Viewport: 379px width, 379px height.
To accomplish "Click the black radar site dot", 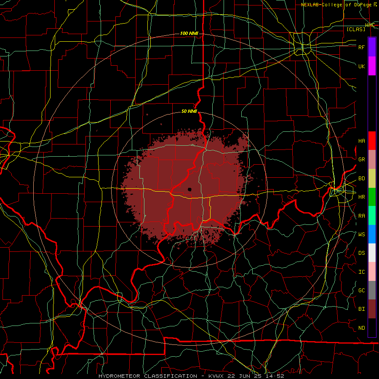I will [x=190, y=189].
